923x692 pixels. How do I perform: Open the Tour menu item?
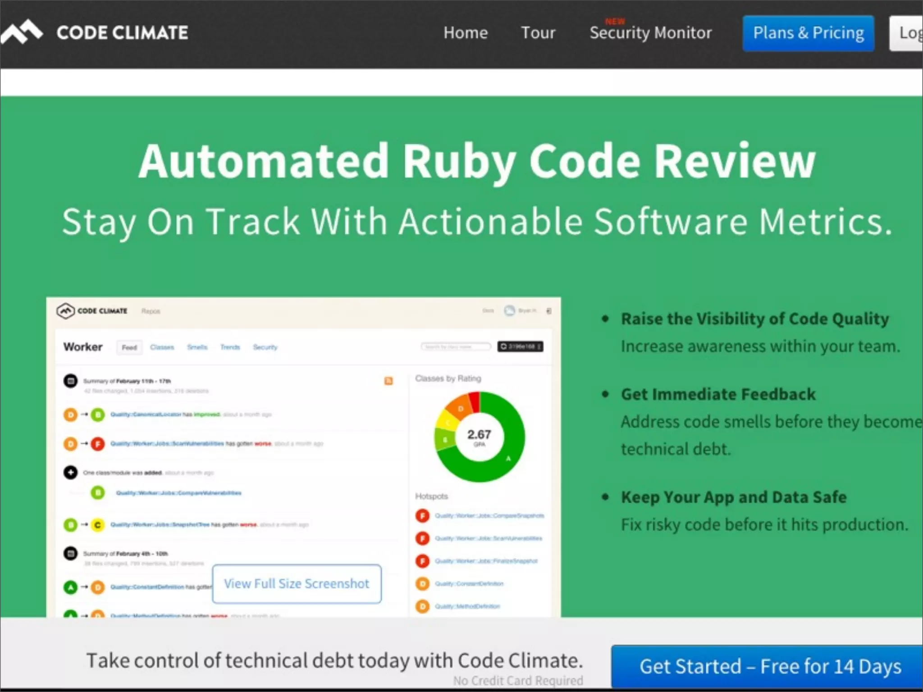pos(538,33)
